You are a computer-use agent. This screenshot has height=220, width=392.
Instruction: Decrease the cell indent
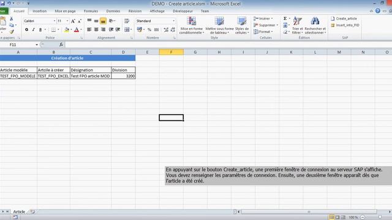(111, 29)
